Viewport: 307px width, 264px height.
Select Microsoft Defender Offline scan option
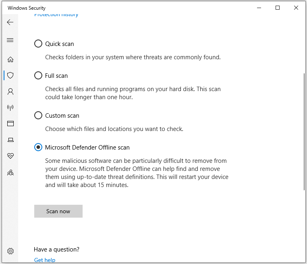pos(38,148)
